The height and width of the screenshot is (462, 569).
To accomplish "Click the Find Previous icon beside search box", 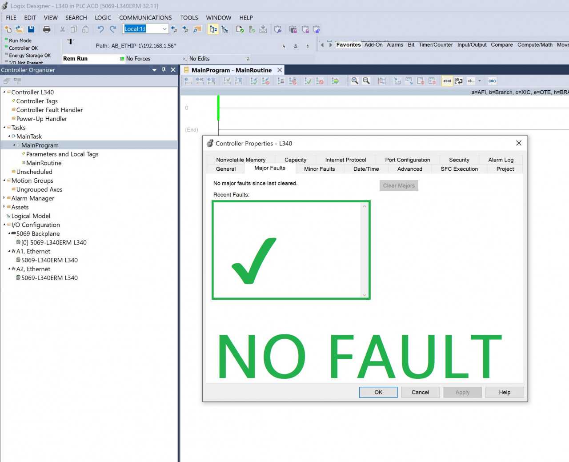I will coord(174,29).
